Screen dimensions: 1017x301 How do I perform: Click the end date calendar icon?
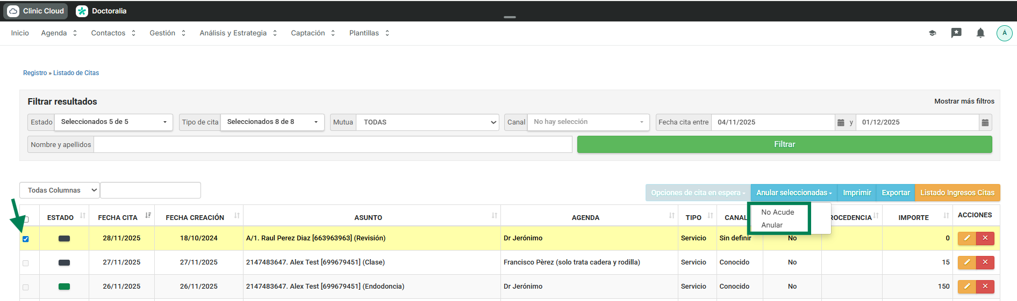pyautogui.click(x=985, y=123)
